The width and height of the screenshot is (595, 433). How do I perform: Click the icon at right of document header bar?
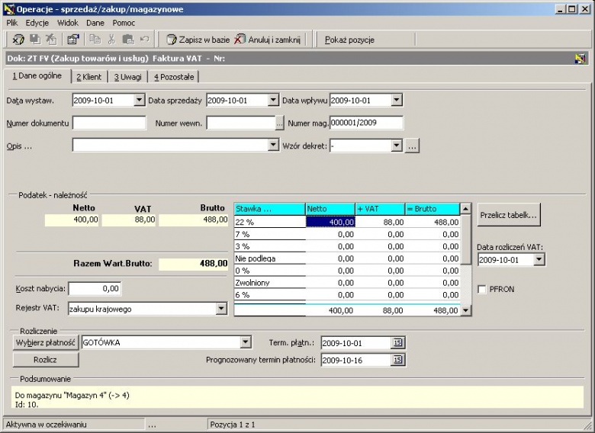click(581, 59)
